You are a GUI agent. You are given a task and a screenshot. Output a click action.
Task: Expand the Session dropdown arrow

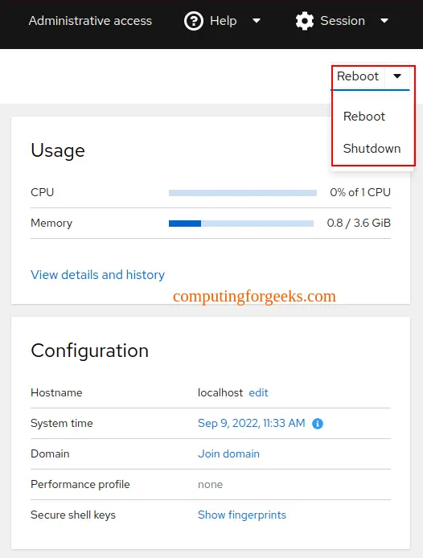384,21
